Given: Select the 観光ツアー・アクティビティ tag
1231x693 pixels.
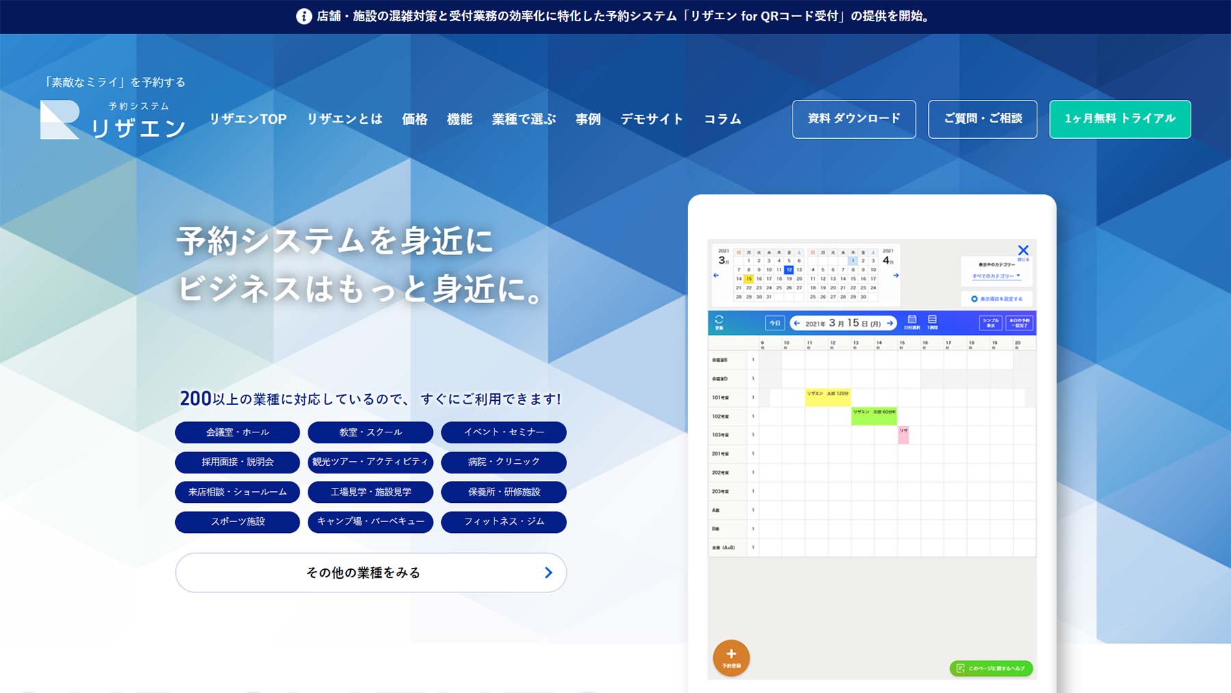Looking at the screenshot, I should (371, 462).
